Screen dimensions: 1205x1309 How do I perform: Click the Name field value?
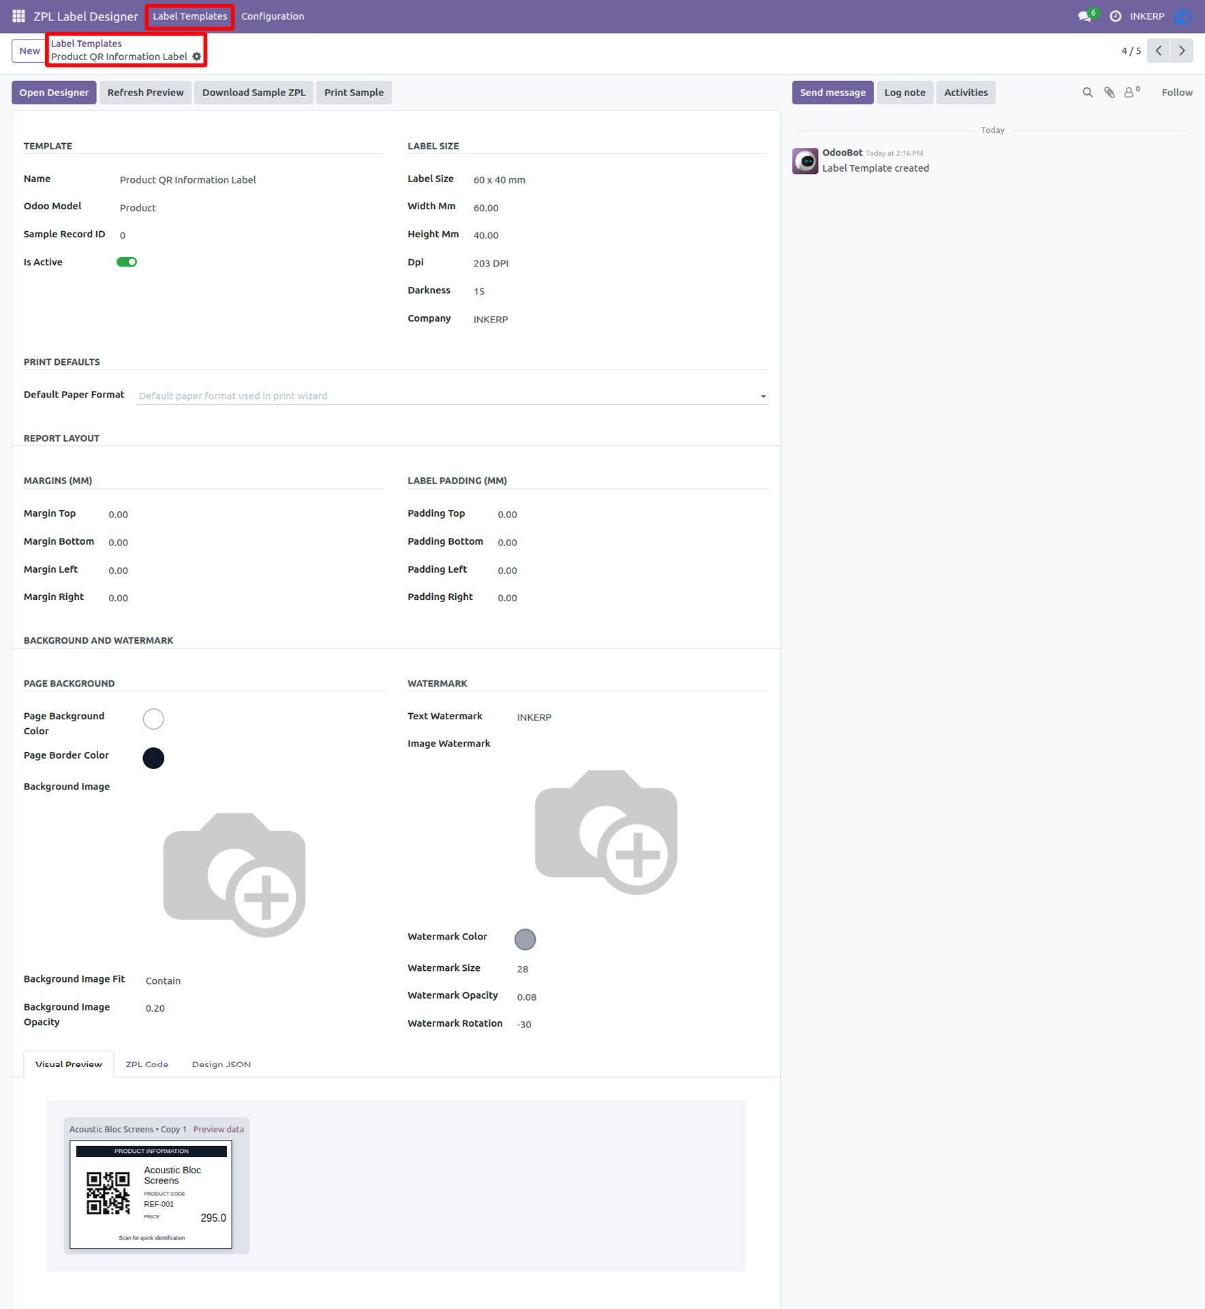pos(188,180)
